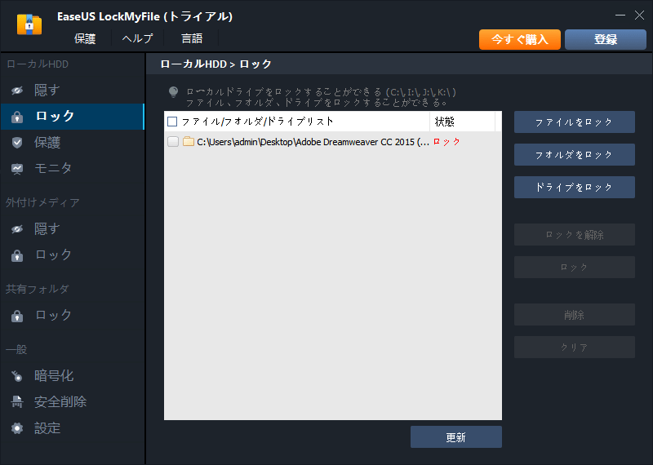Click the 今すぐ購入 button
The width and height of the screenshot is (653, 465).
point(520,39)
